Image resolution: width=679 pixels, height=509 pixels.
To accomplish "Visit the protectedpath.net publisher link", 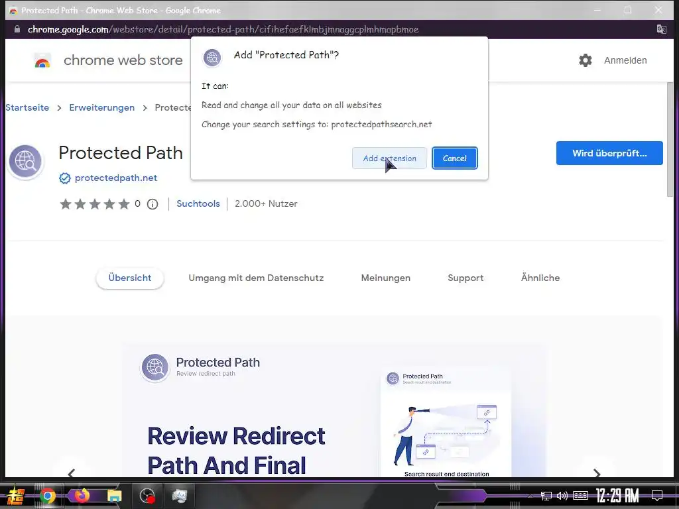I will tap(115, 178).
